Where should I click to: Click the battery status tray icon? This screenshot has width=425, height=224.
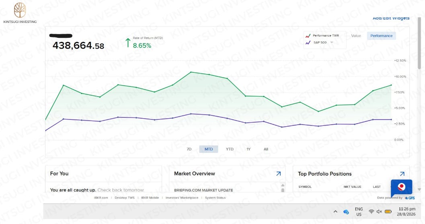388,212
